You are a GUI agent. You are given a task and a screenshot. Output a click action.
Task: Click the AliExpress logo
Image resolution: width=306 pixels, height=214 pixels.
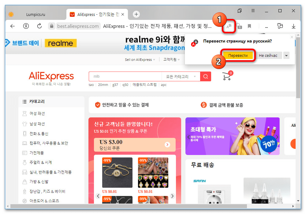tap(51, 76)
